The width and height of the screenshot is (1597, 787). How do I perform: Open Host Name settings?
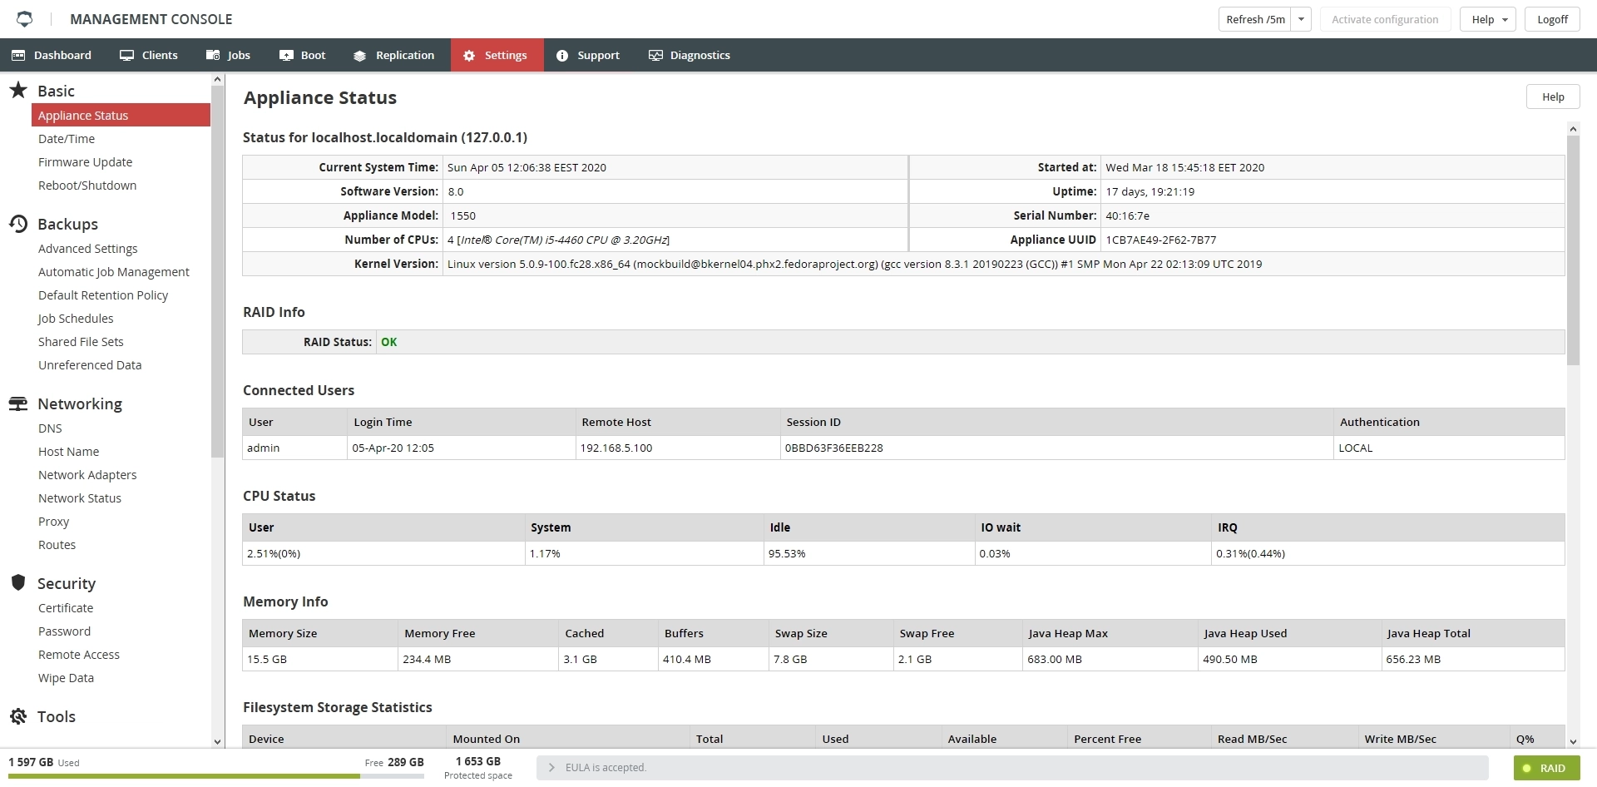click(68, 452)
